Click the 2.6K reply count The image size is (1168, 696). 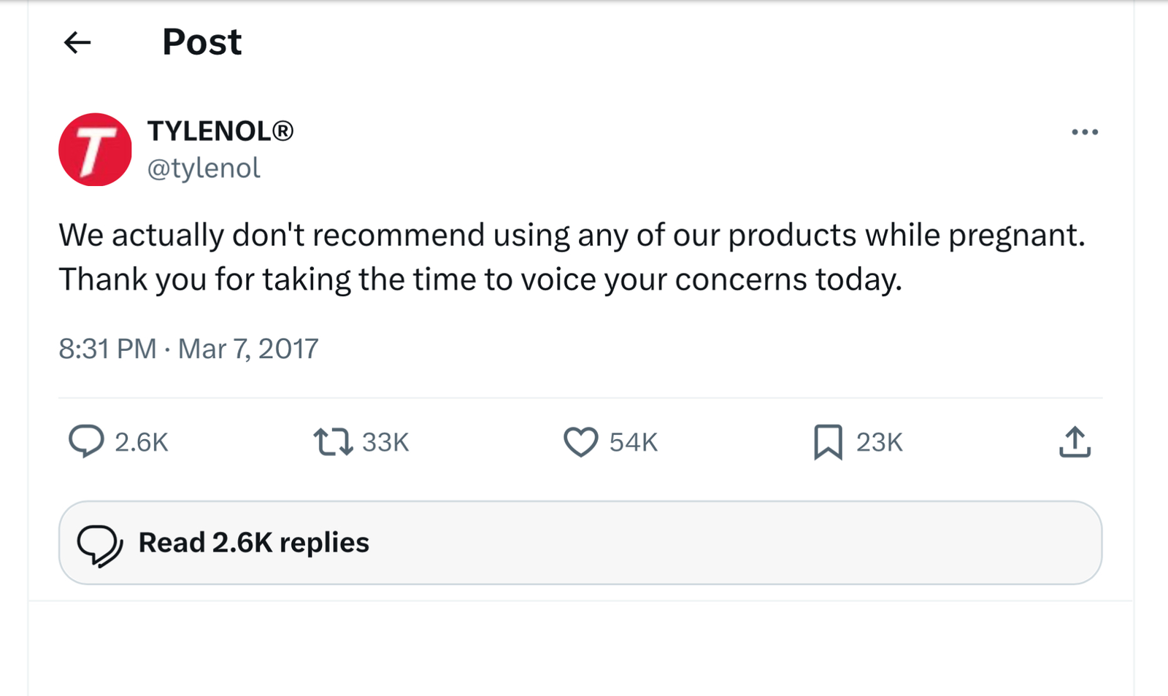[x=142, y=442]
